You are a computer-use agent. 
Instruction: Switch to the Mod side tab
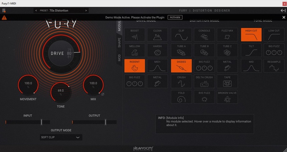tap(119, 58)
